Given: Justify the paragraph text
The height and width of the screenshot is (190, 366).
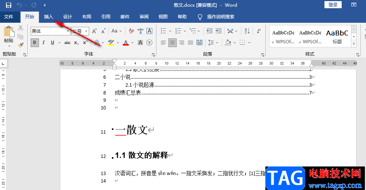Looking at the screenshot, I should pyautogui.click(x=190, y=43).
